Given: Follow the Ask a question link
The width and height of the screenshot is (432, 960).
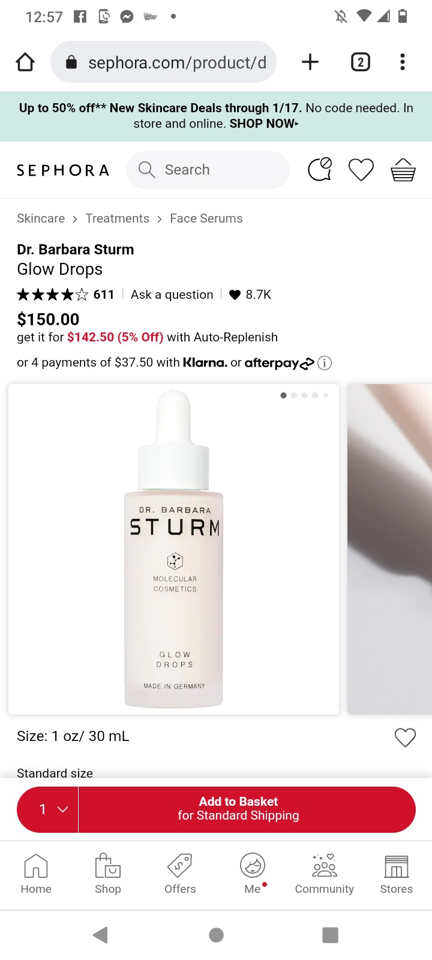Looking at the screenshot, I should pos(172,295).
